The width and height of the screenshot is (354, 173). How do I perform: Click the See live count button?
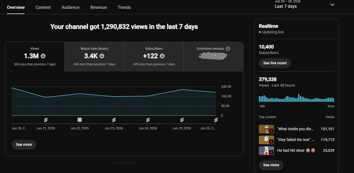tap(275, 63)
